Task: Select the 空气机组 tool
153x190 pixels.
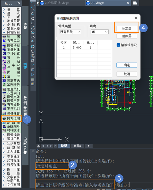Action: click(x=11, y=109)
